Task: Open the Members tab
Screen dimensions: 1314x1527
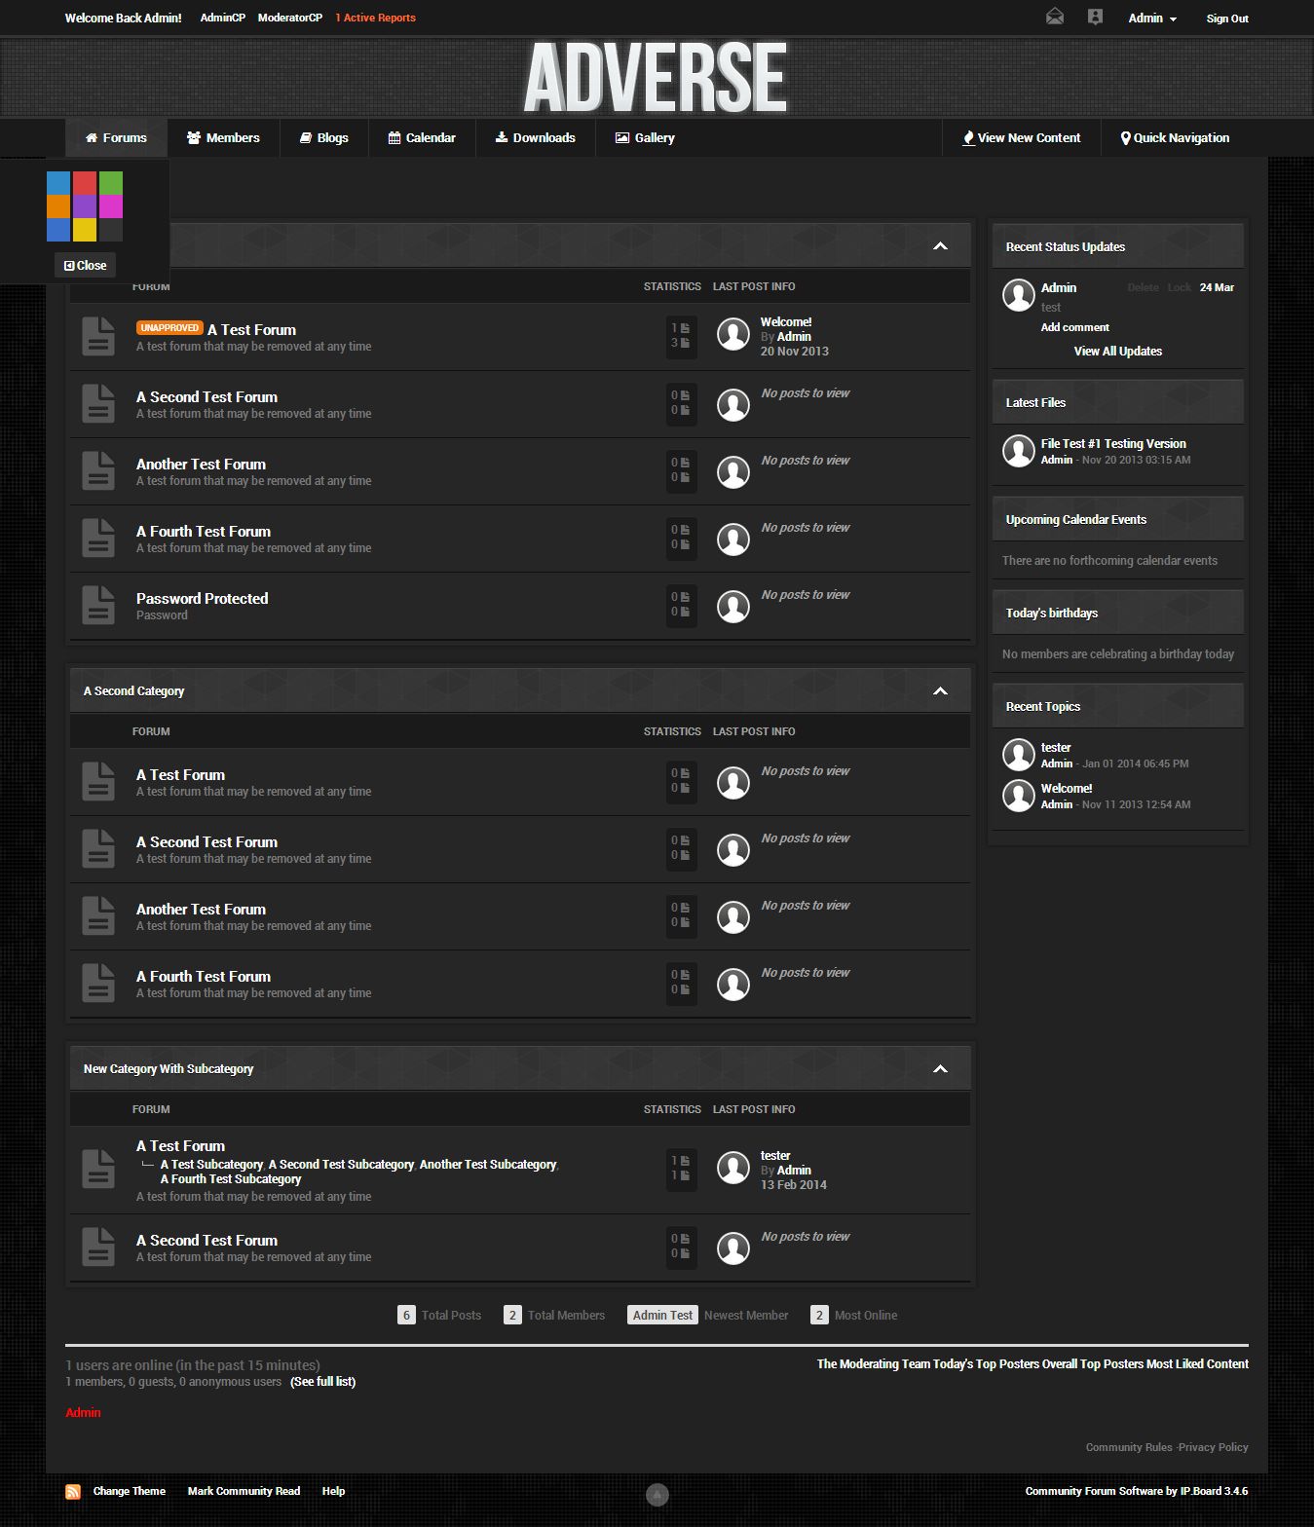Action: [x=223, y=138]
